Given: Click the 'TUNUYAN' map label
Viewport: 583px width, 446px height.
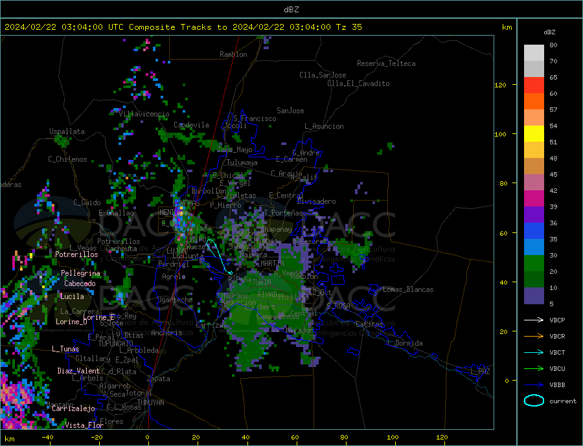Looking at the screenshot, I should [x=150, y=403].
